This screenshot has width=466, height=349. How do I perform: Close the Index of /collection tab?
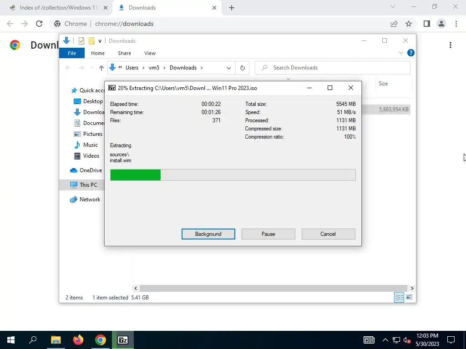click(x=106, y=8)
